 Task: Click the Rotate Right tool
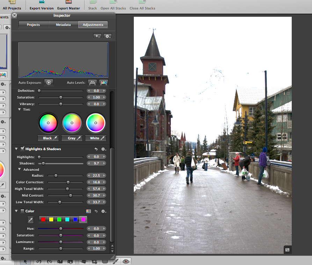(x=49, y=262)
